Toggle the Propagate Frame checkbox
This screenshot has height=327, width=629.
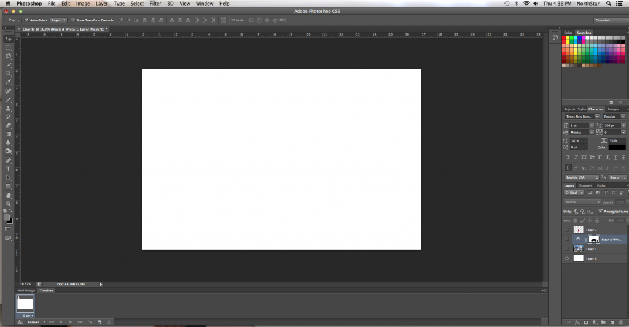pyautogui.click(x=601, y=211)
